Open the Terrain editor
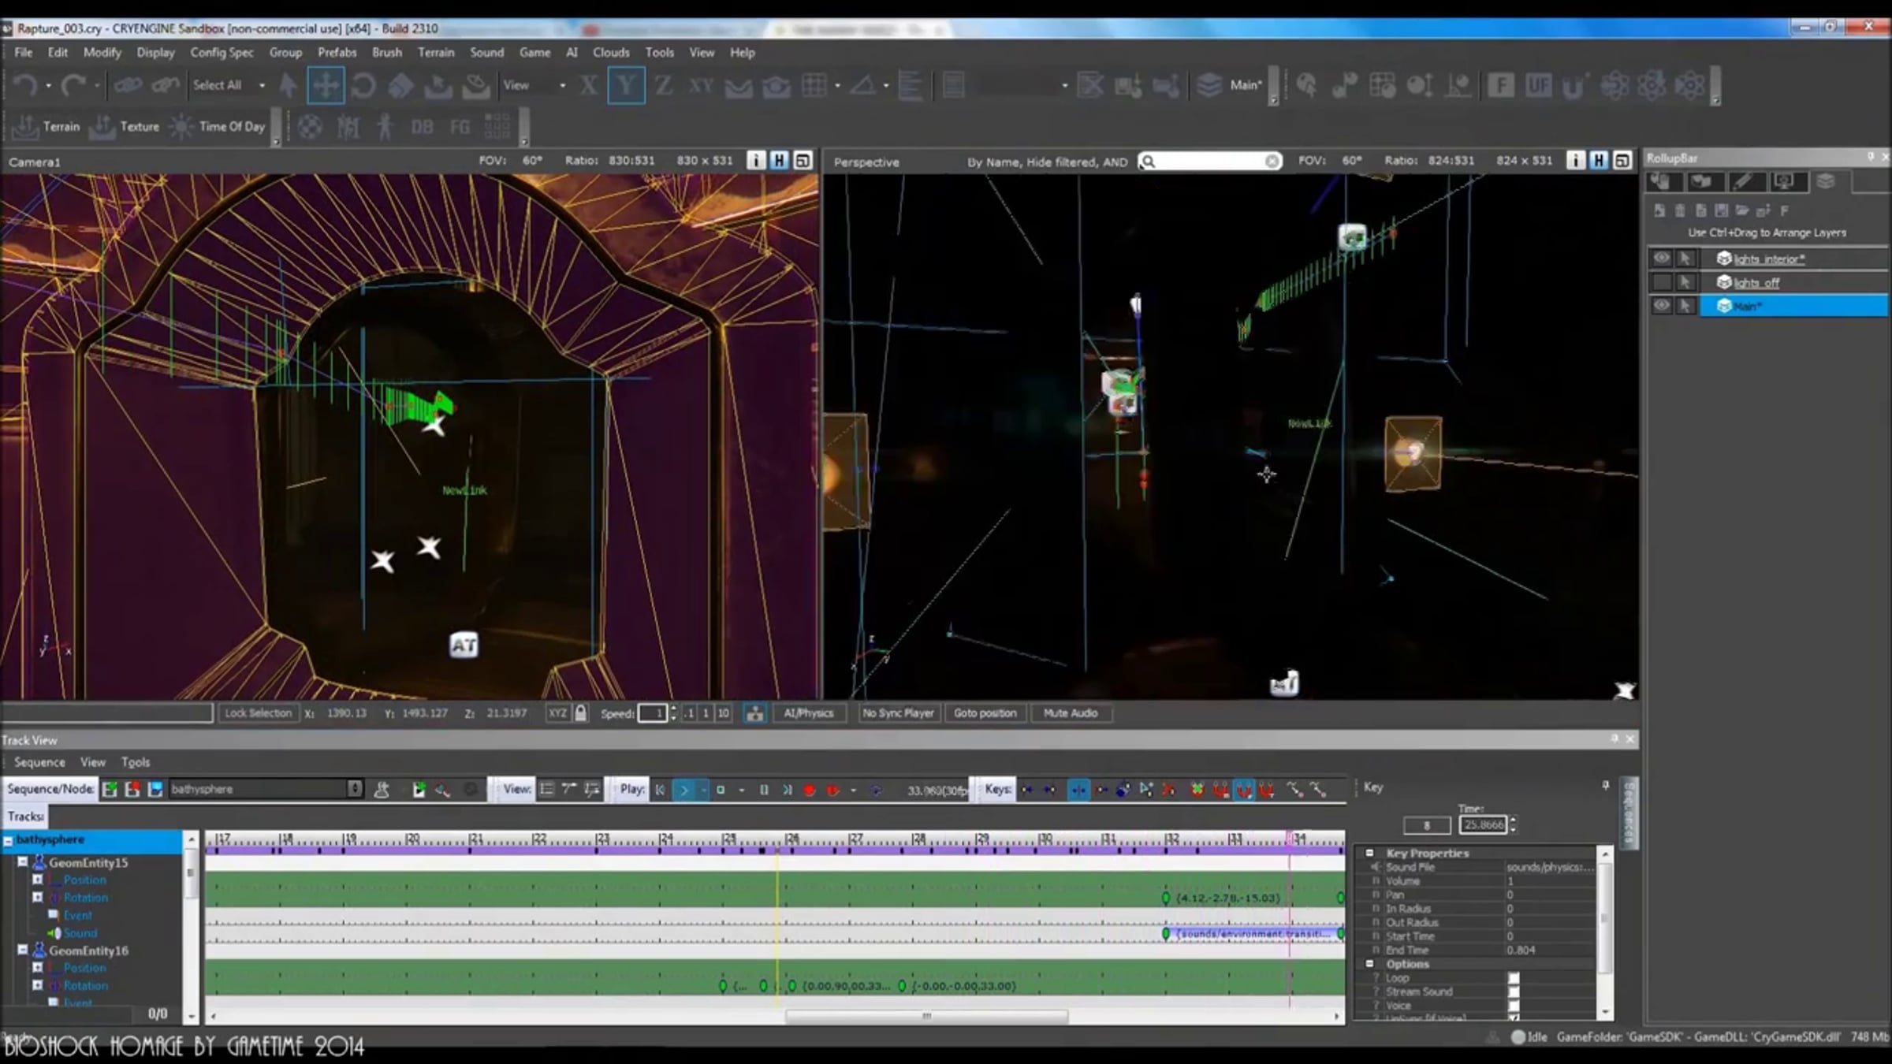 [47, 126]
